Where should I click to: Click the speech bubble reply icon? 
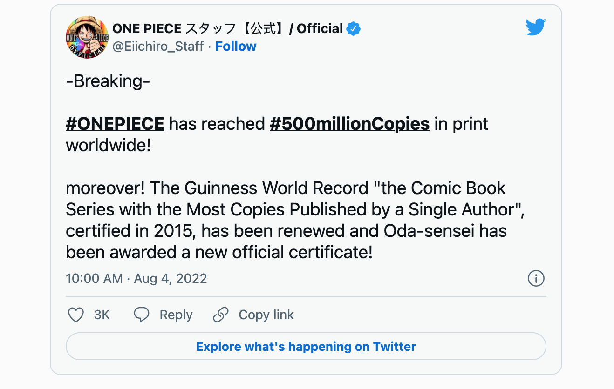pyautogui.click(x=142, y=315)
